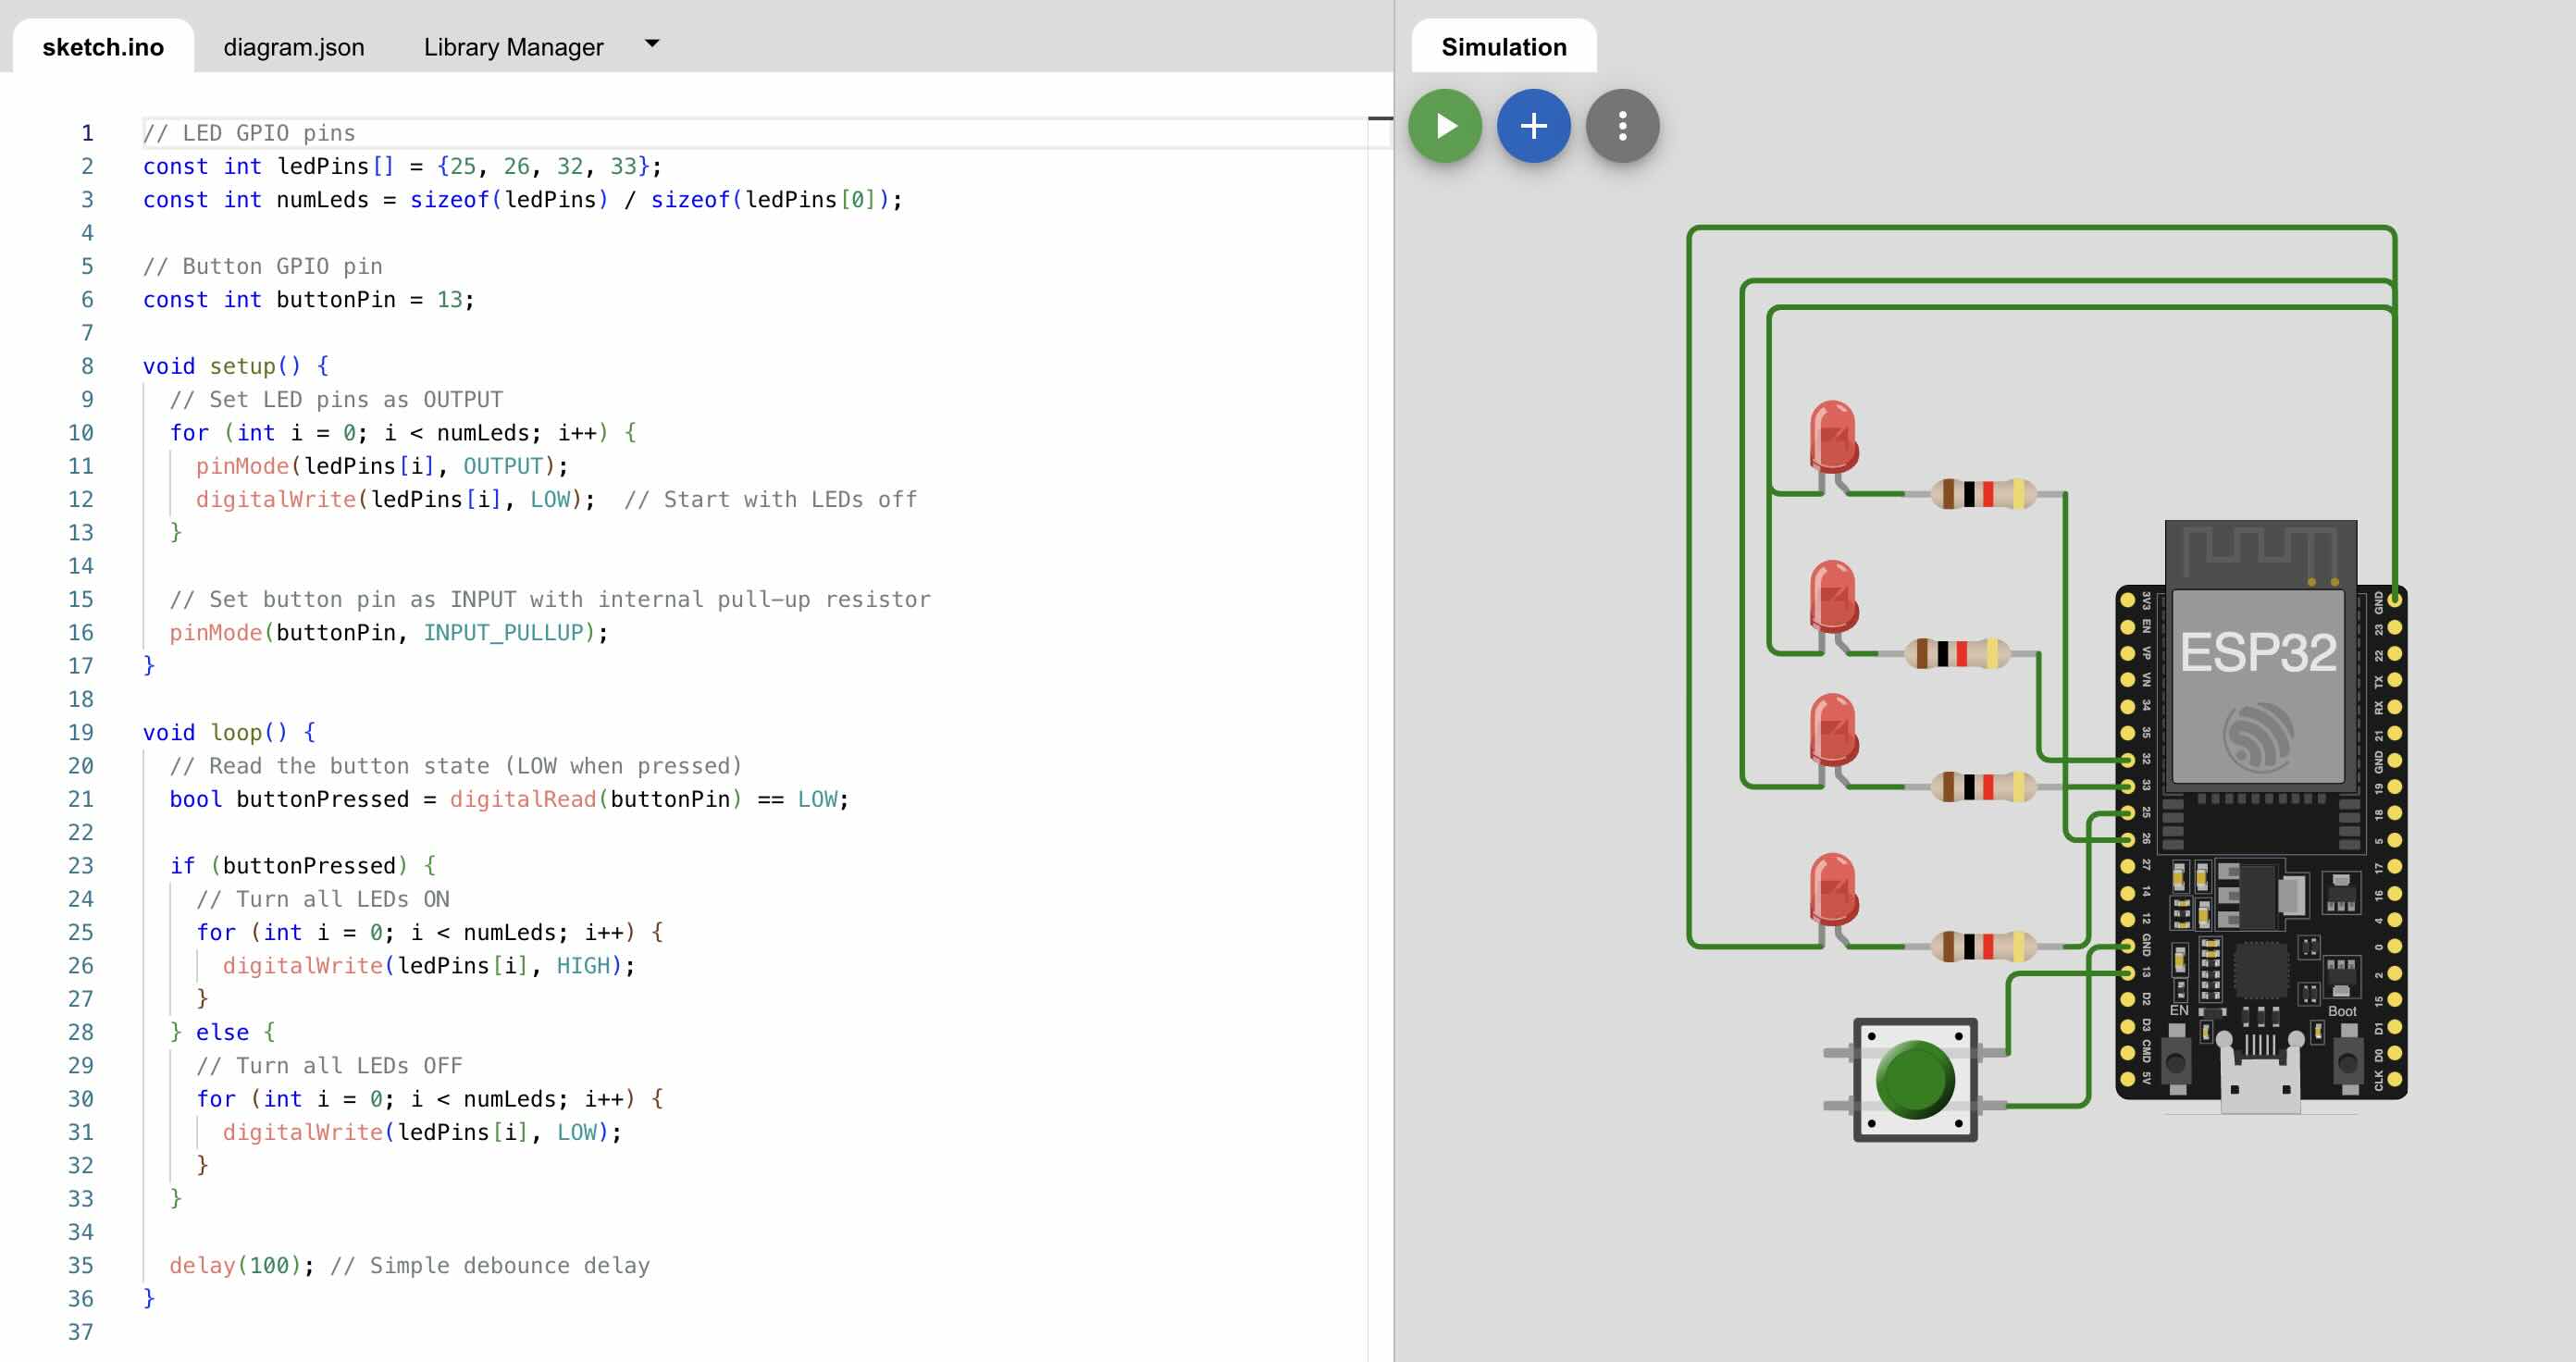Select the sketch.ino tab

pyautogui.click(x=103, y=47)
